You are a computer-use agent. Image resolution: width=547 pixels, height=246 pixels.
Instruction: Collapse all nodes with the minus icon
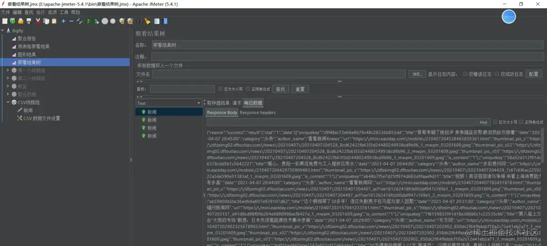coord(72,21)
